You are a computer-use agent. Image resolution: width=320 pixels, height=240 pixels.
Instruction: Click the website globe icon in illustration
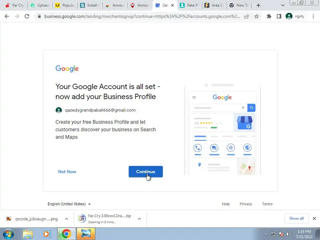point(247,148)
